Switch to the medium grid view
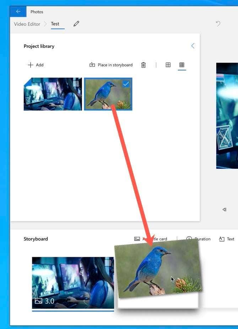The width and height of the screenshot is (238, 329). pyautogui.click(x=168, y=65)
